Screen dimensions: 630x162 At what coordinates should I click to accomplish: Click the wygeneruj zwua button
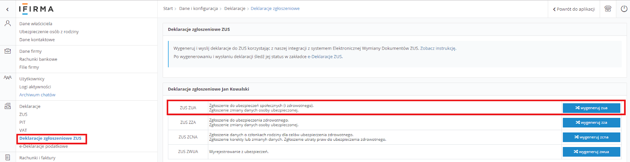[591, 151]
